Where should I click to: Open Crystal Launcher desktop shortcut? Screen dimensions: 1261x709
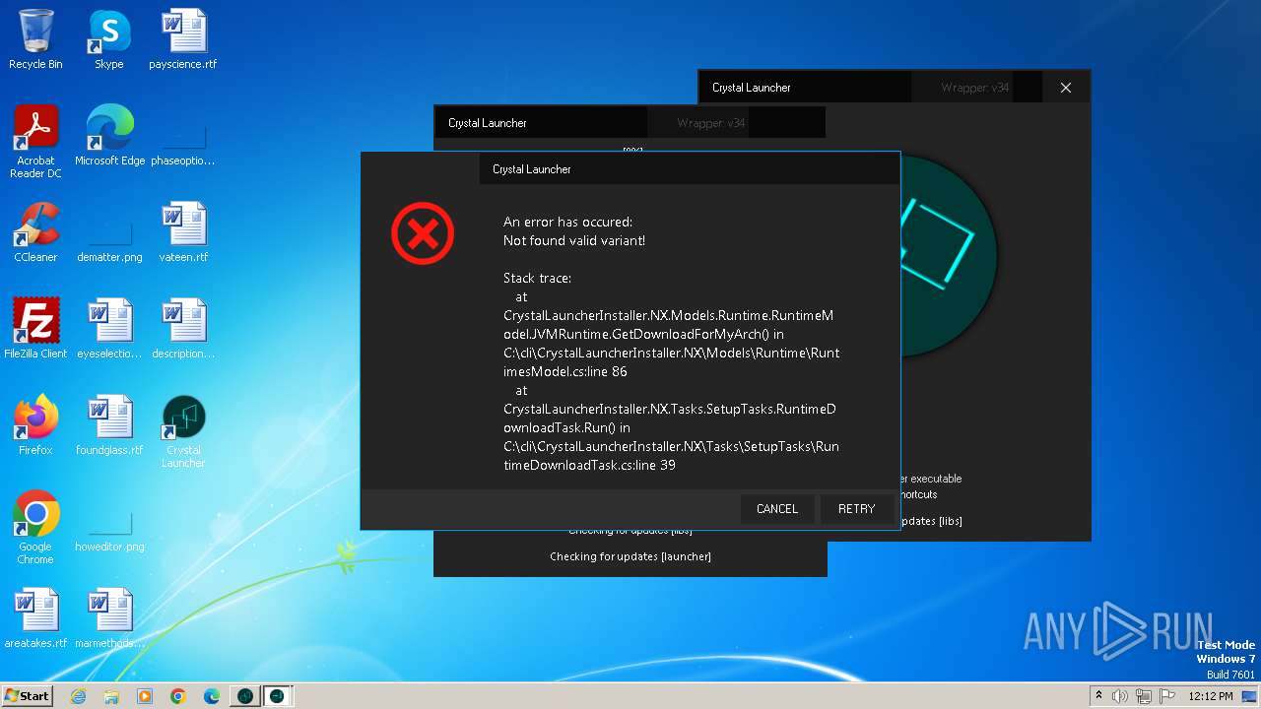pos(183,431)
